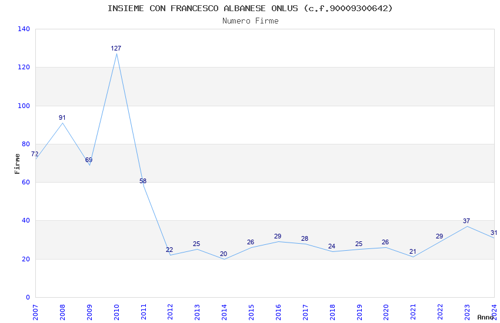Viewport: 500px width, 323px height.
Task: Select data label 24 for 2018
Action: tap(332, 246)
